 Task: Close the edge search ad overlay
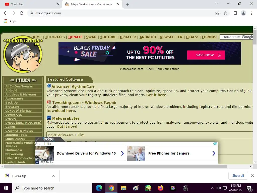pos(38,139)
